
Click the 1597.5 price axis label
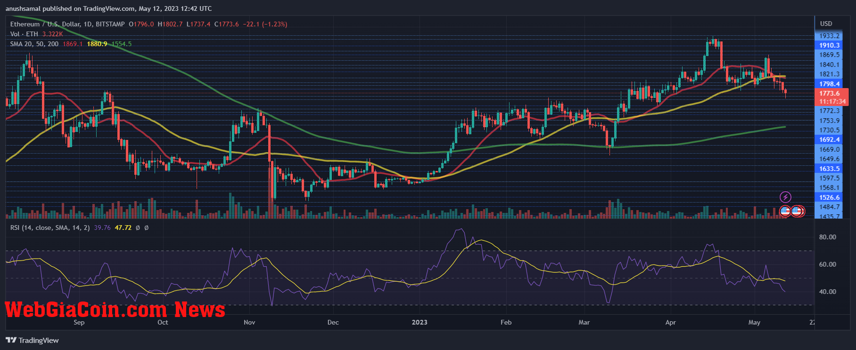coord(830,178)
